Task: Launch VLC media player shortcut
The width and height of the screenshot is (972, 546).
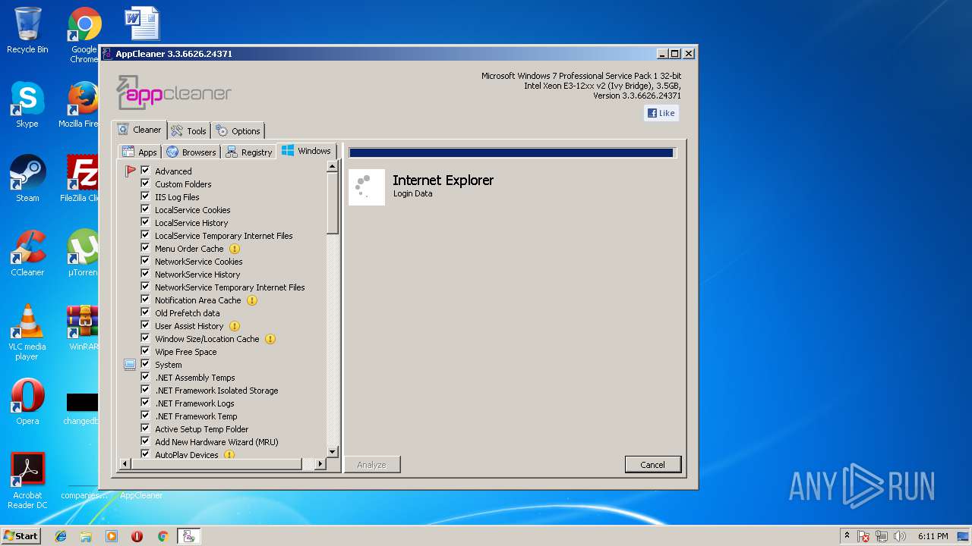Action: pos(27,332)
